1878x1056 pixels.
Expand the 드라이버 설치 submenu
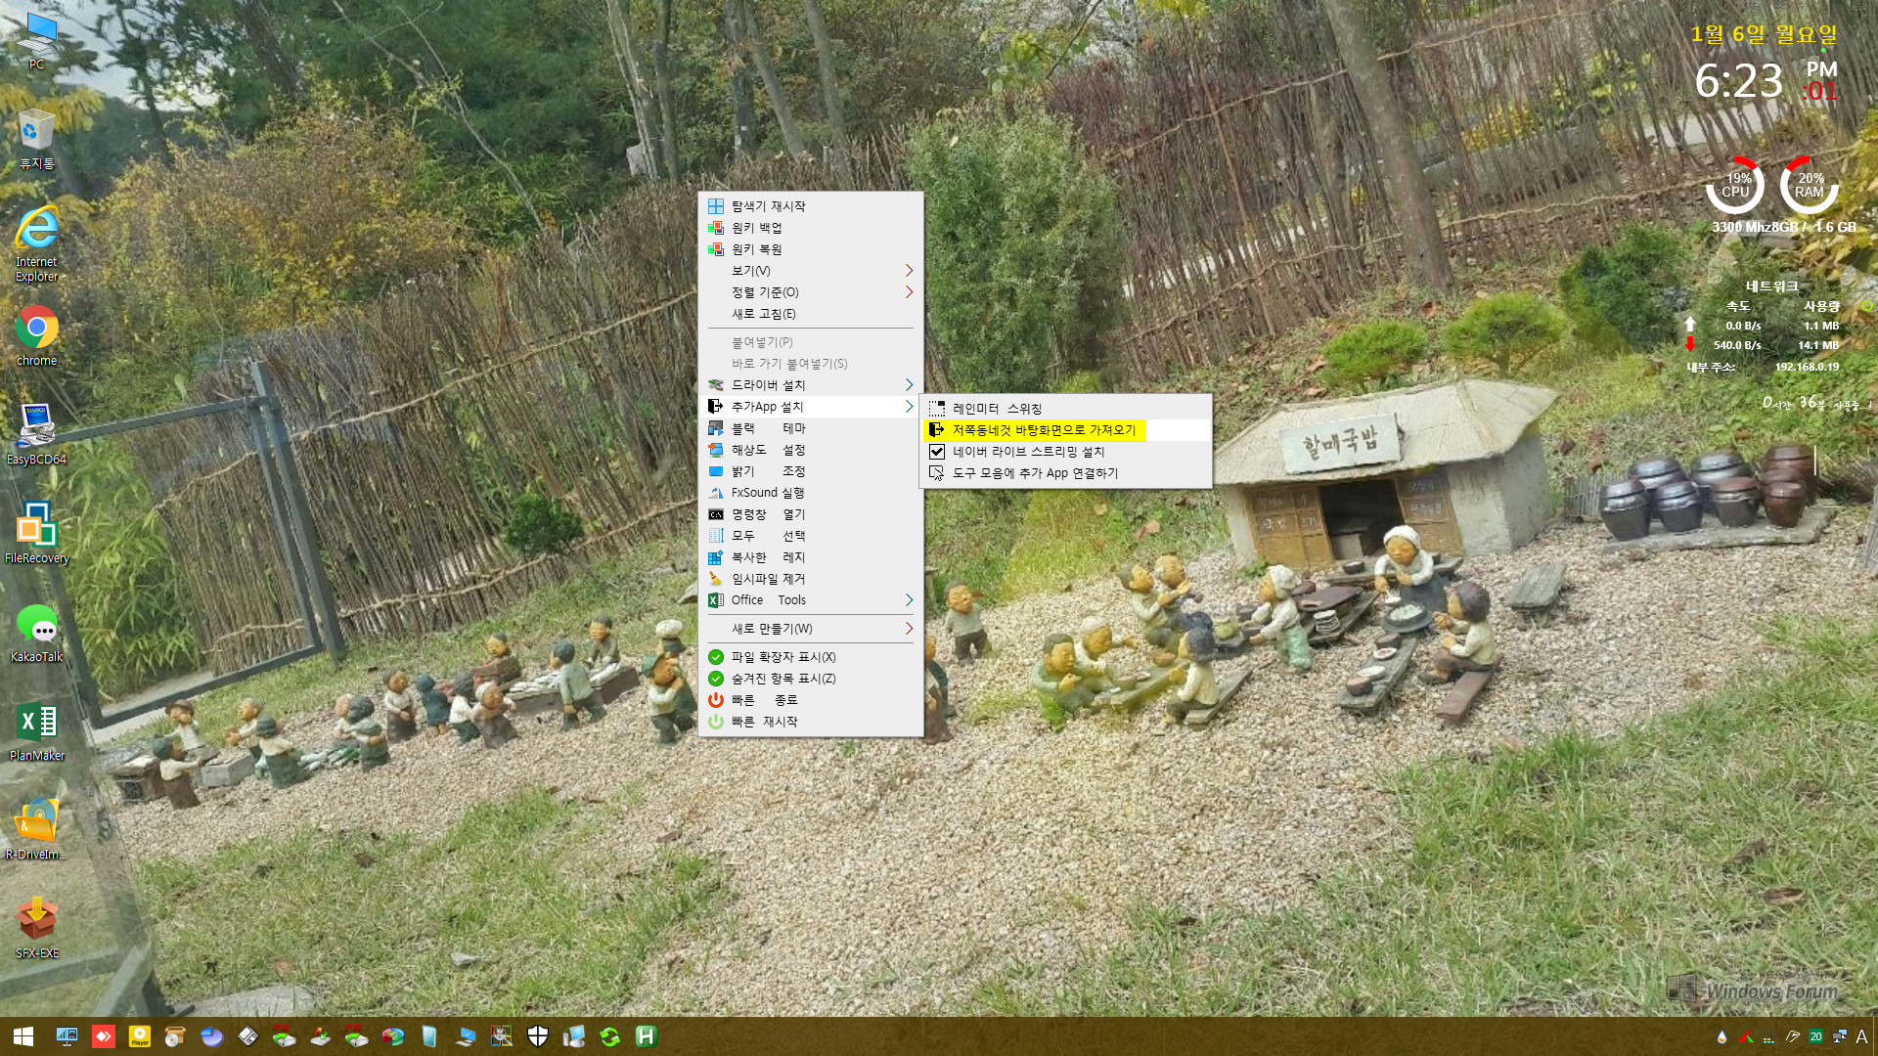point(810,385)
